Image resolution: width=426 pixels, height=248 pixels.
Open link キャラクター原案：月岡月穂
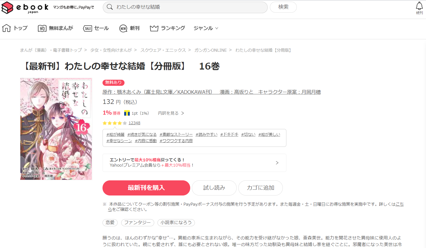pyautogui.click(x=289, y=92)
